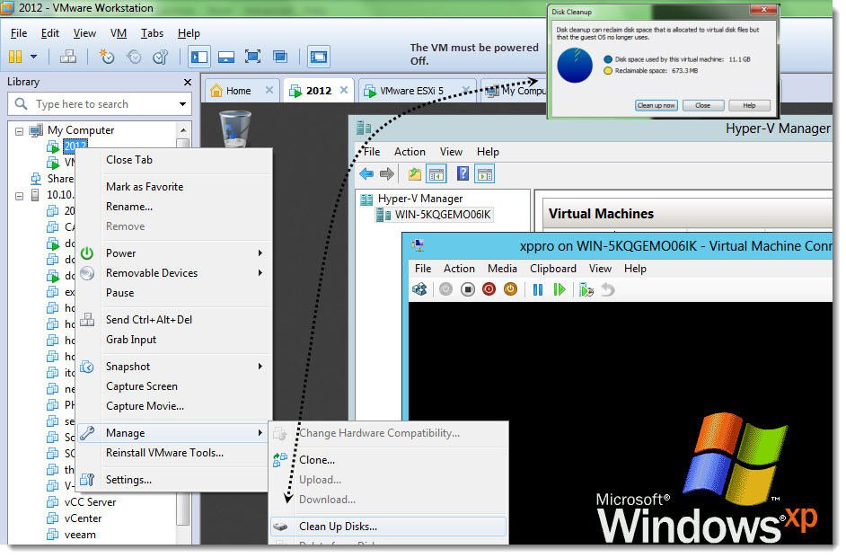This screenshot has width=846, height=558.
Task: Select veeam in library tree
Action: click(81, 535)
